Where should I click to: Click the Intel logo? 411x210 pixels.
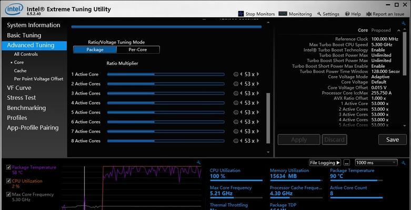pos(14,9)
